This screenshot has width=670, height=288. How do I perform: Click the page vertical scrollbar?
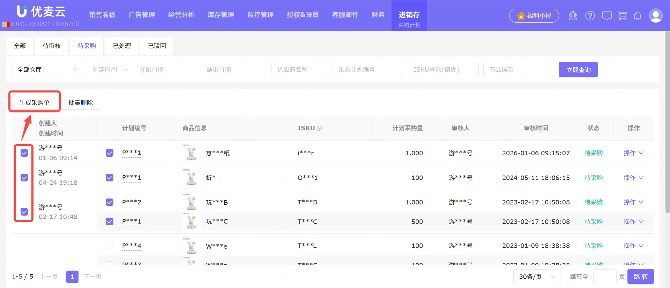[668, 122]
